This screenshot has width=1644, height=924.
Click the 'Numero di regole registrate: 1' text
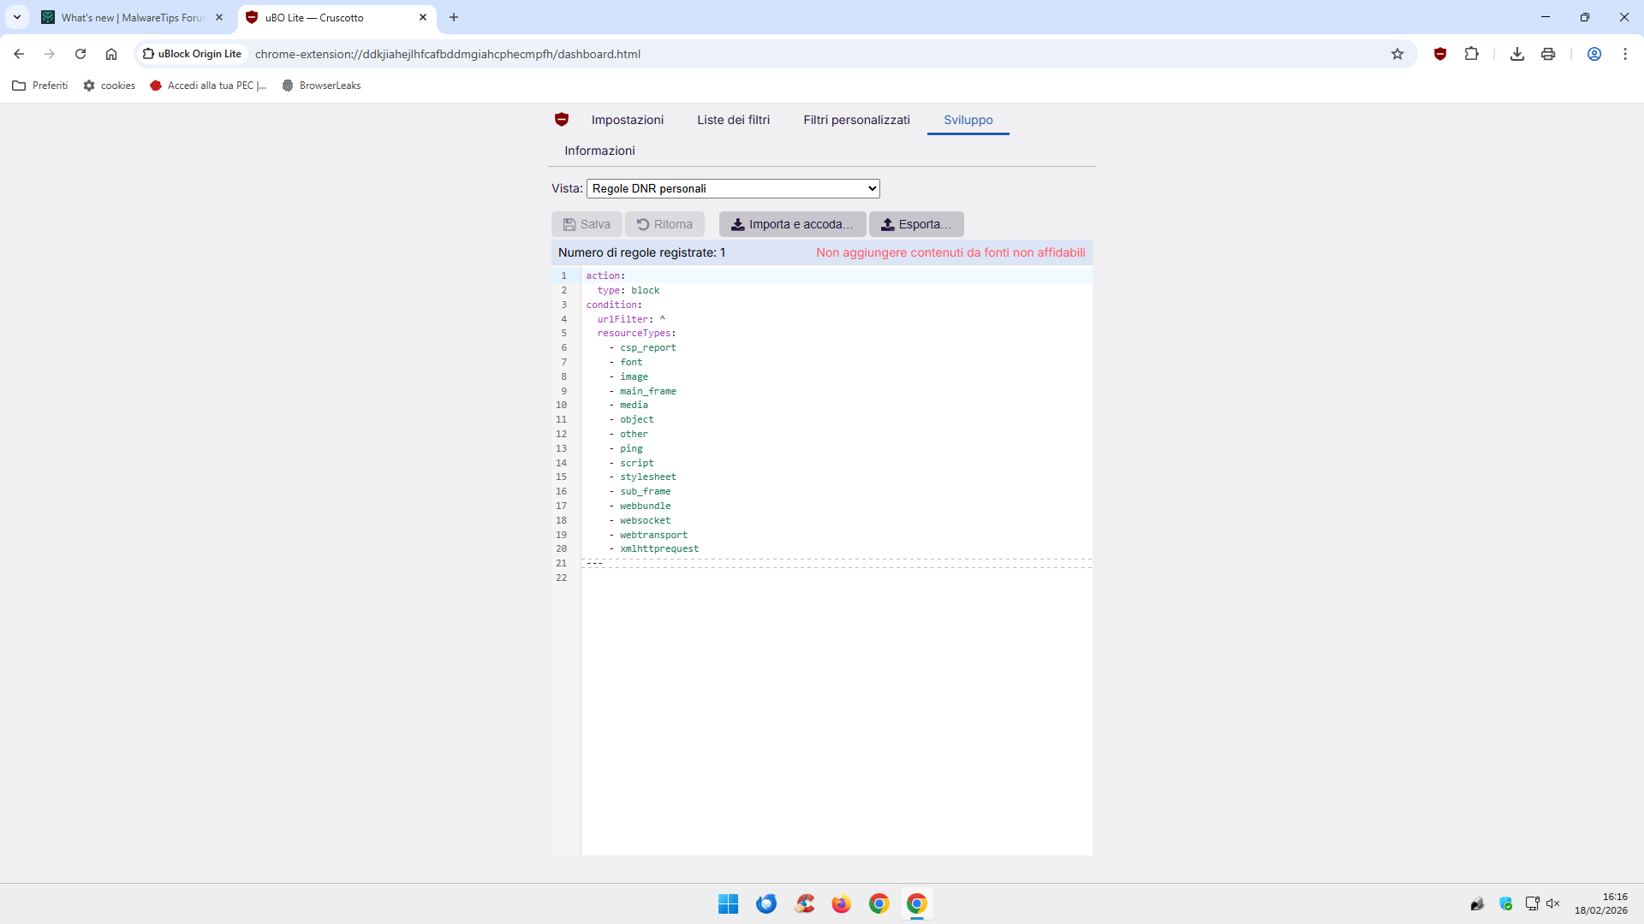click(641, 252)
